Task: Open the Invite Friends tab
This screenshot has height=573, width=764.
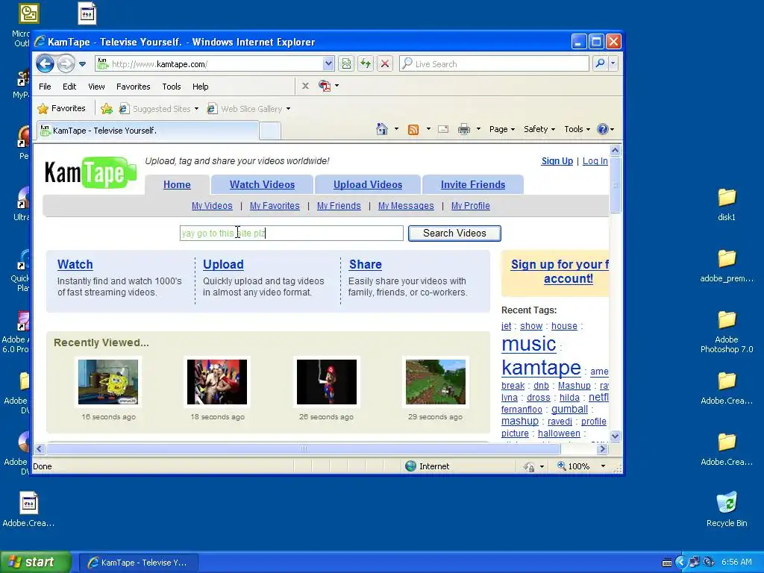Action: tap(472, 185)
